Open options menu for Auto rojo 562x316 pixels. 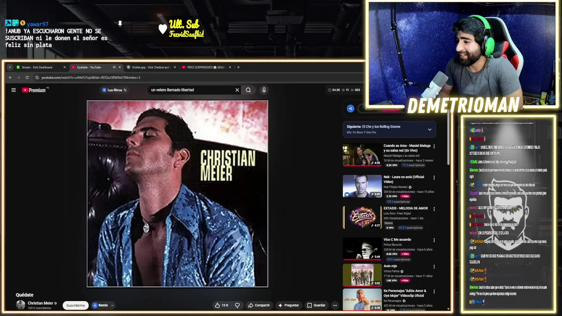(x=434, y=266)
